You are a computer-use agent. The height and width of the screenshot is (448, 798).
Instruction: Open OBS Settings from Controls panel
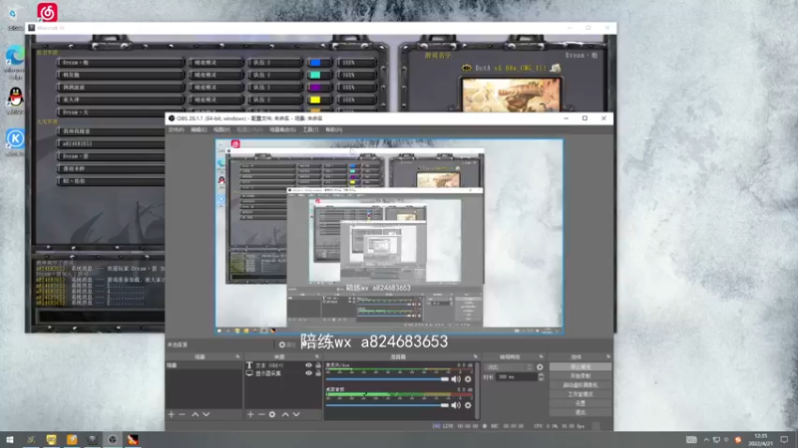[581, 403]
